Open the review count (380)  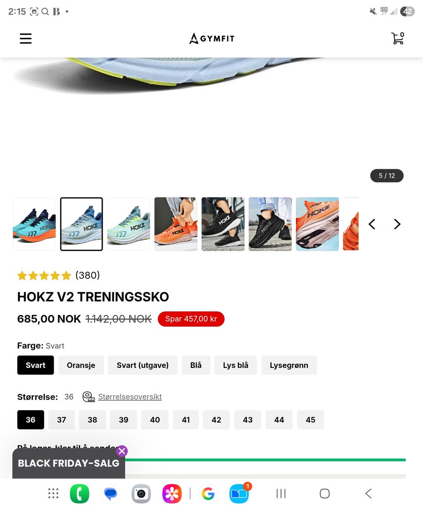pos(87,275)
